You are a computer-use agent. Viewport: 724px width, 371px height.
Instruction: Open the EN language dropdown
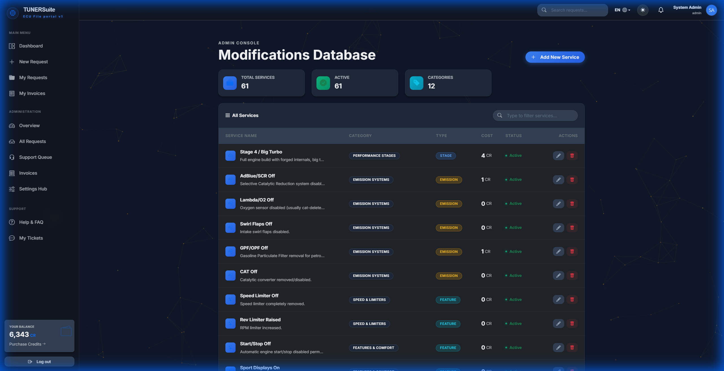tap(622, 10)
